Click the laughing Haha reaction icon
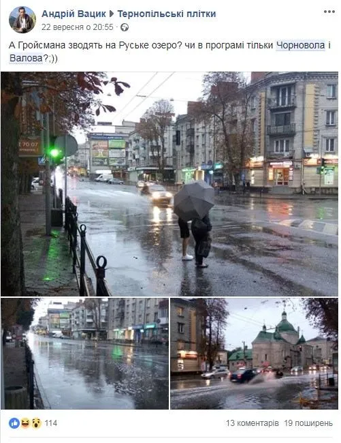341x443 pixels. 25,423
